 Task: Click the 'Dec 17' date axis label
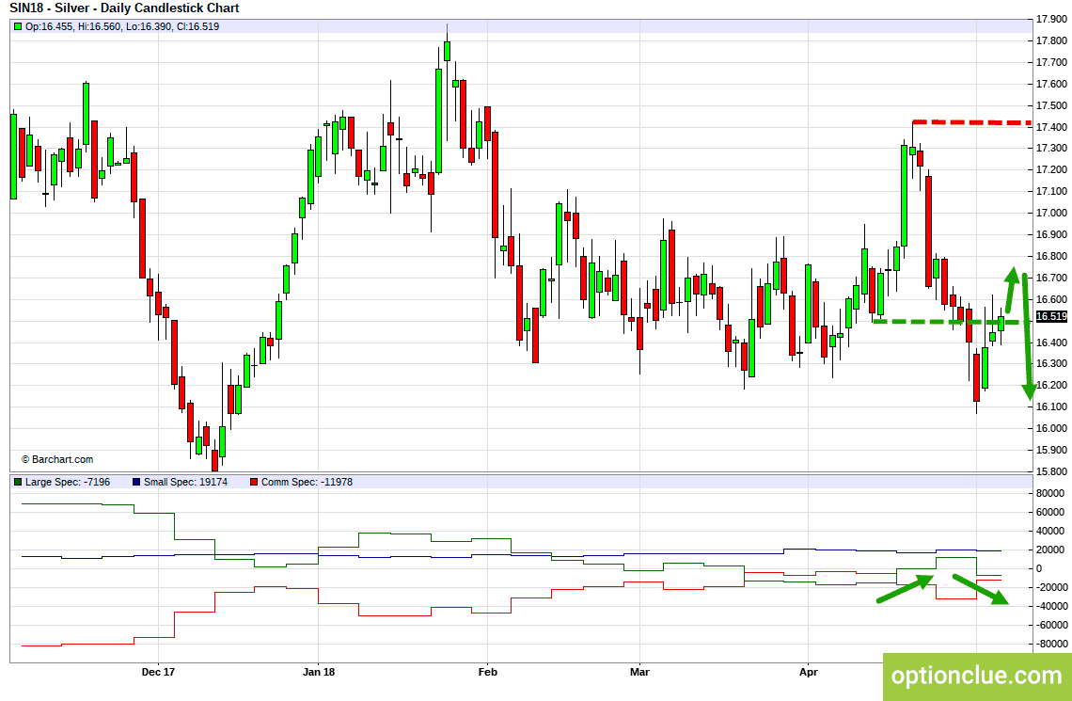(158, 672)
